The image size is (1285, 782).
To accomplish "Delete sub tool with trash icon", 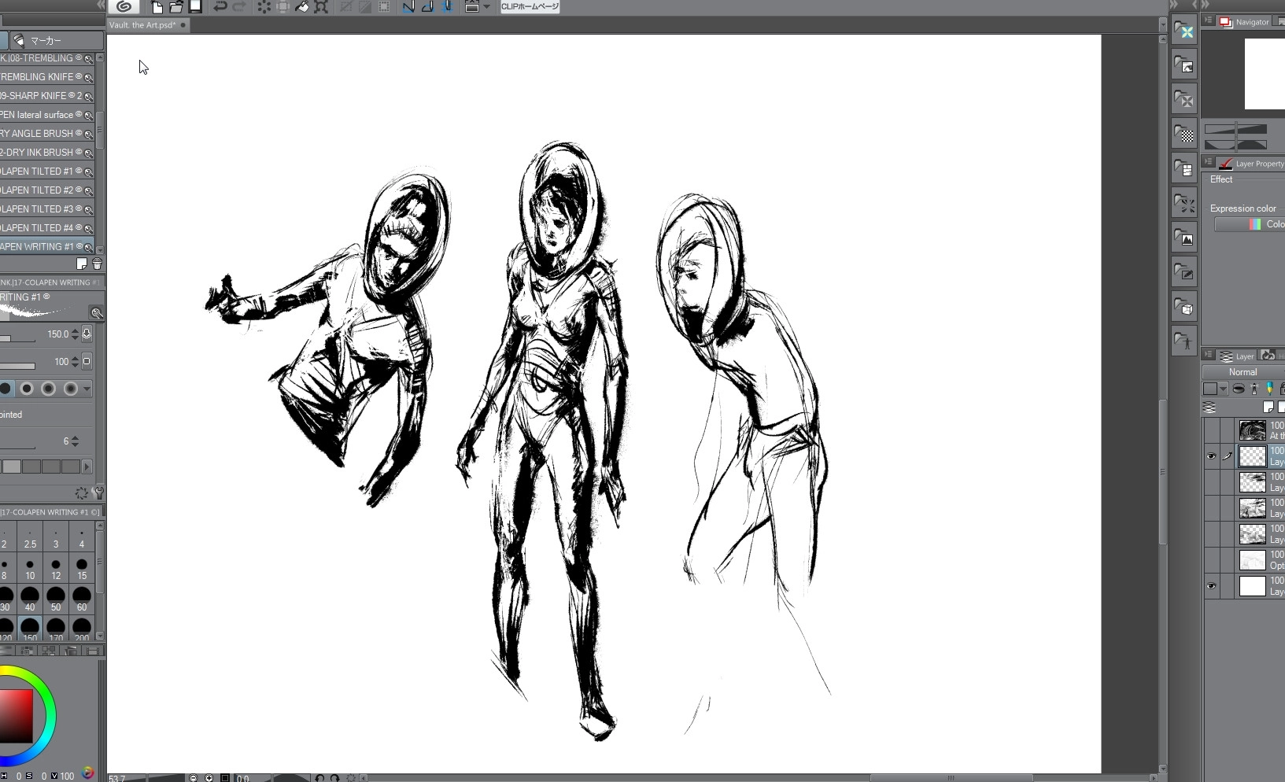I will [97, 264].
